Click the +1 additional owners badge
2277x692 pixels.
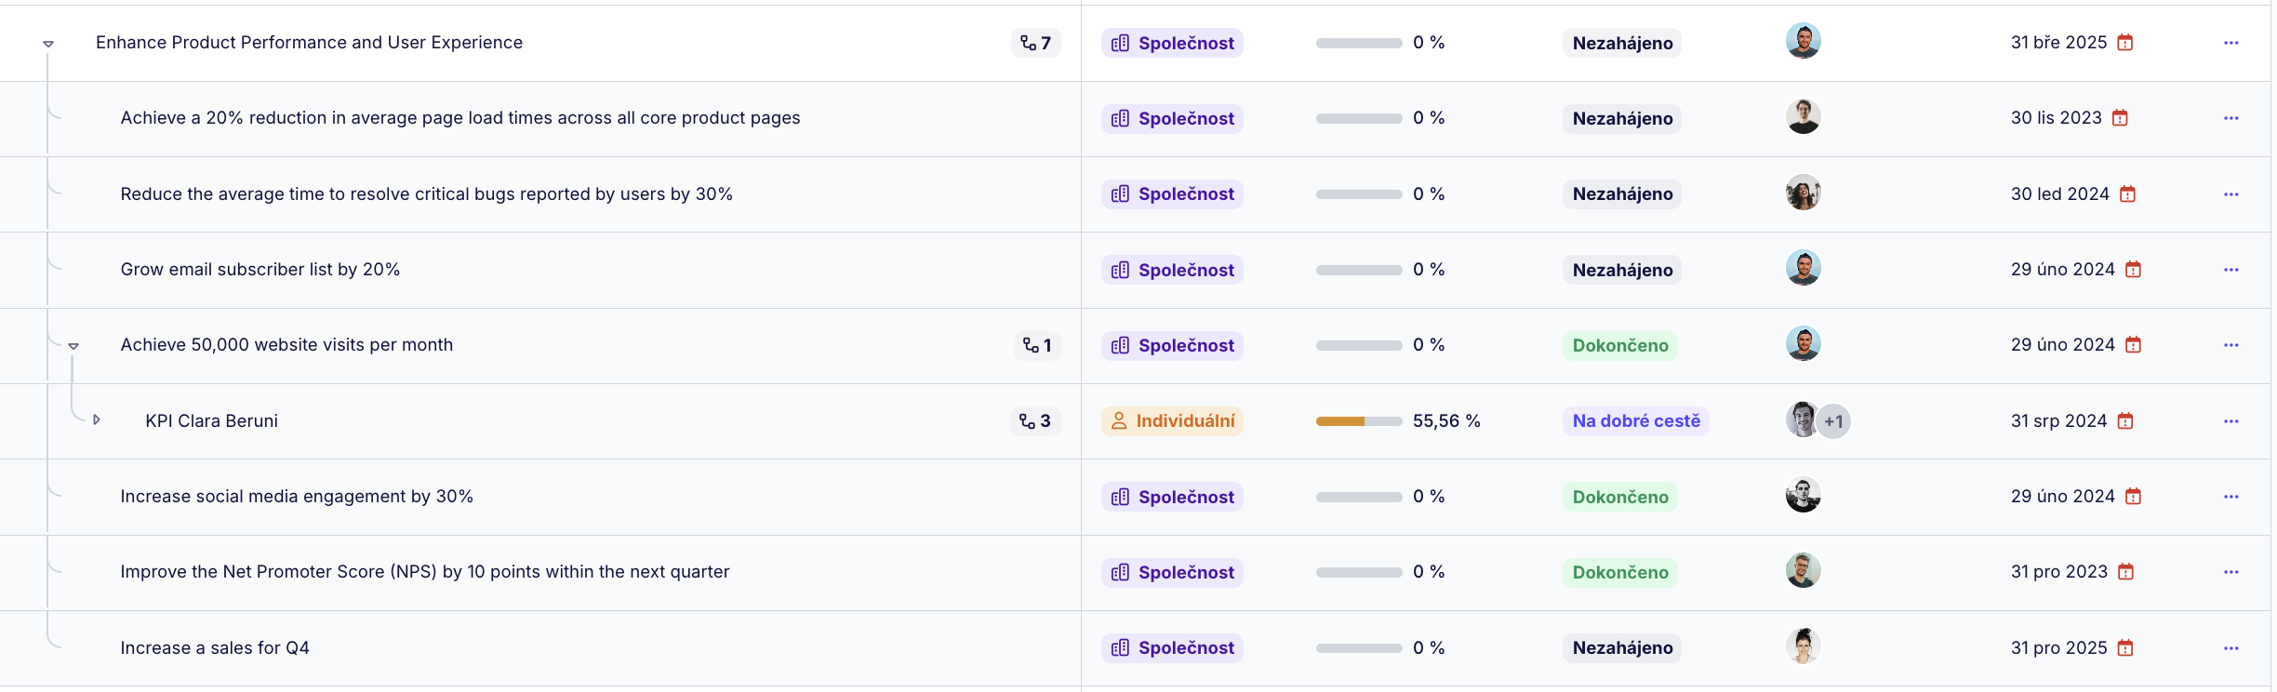[x=1833, y=421]
